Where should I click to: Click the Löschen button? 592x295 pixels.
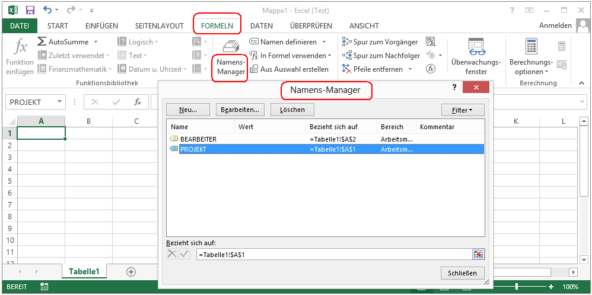(x=292, y=110)
